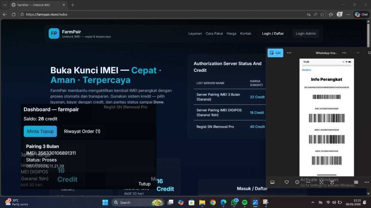This screenshot has height=208, width=371.
Task: Open menu beside WhatsApp image title
Action: tap(344, 53)
